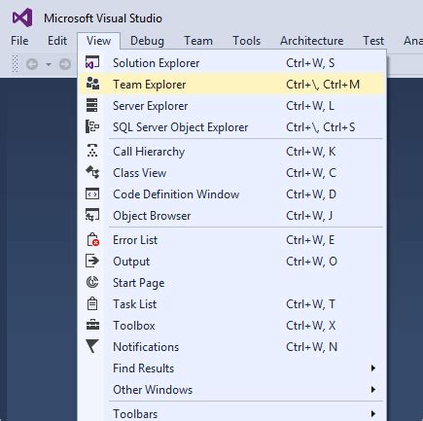Select Error List menu entry
Viewport: 423px width, 421px height.
click(232, 240)
